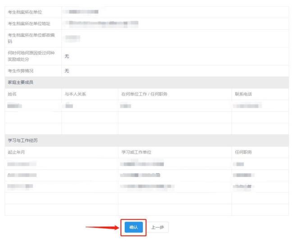This screenshot has height=241, width=295.
Task: Select the 在何单位工作 / 任何职务 column header
Action: click(x=144, y=94)
